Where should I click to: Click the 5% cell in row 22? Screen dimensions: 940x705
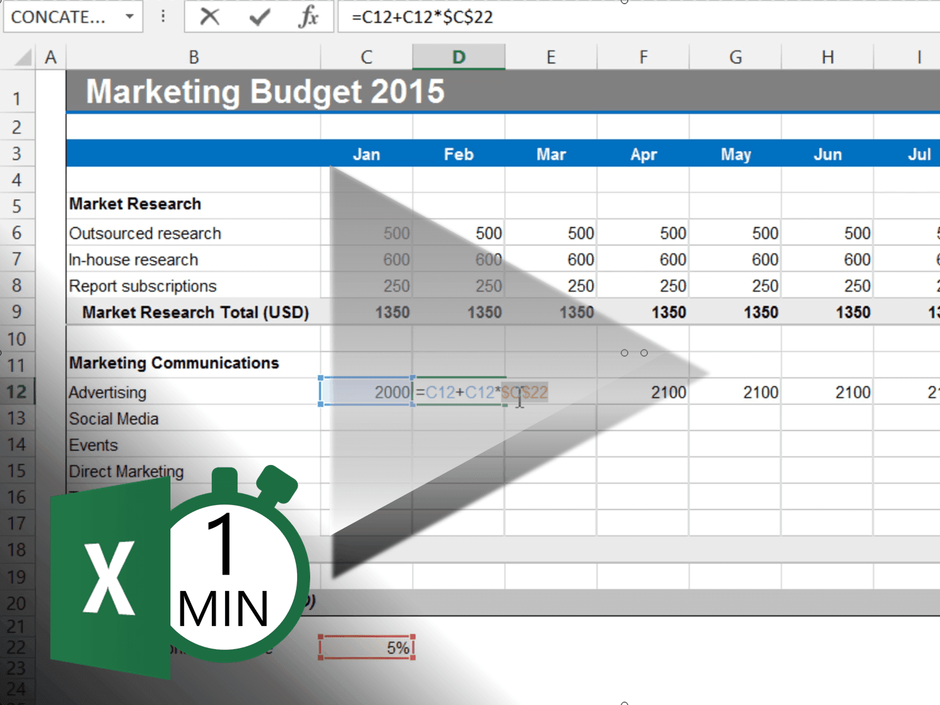coord(367,647)
